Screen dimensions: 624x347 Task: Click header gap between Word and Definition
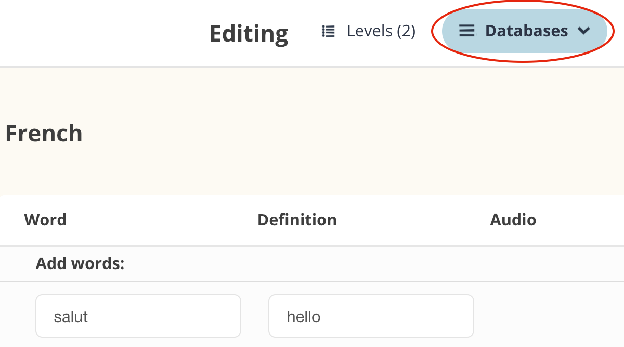[161, 220]
